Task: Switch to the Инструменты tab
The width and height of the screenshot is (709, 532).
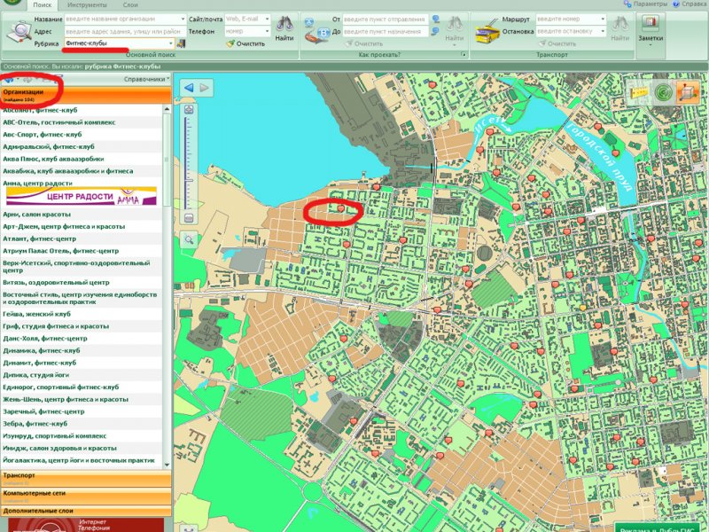Action: (87, 5)
